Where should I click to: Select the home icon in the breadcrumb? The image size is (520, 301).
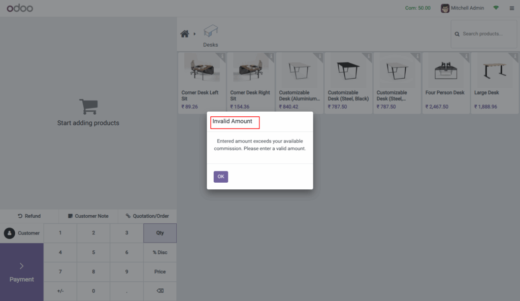coord(185,33)
